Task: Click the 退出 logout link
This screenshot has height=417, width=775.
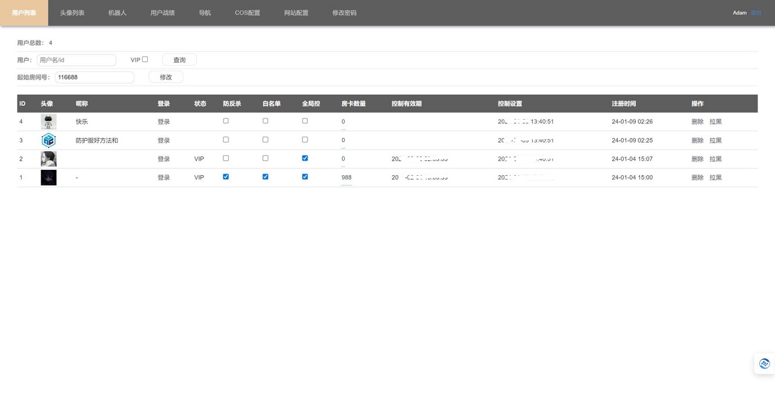Action: click(756, 13)
